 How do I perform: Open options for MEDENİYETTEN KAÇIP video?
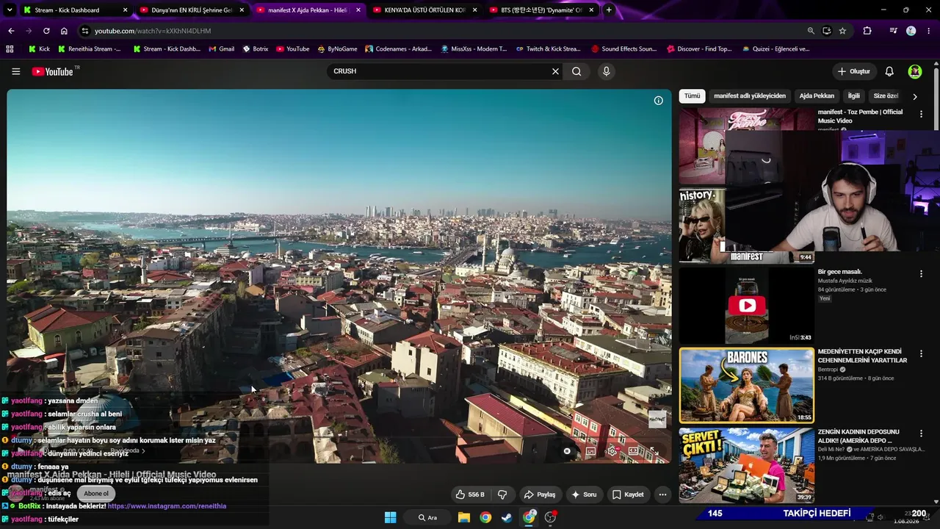(x=921, y=354)
